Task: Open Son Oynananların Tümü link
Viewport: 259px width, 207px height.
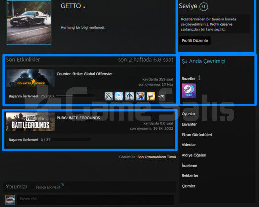Action: (x=156, y=157)
